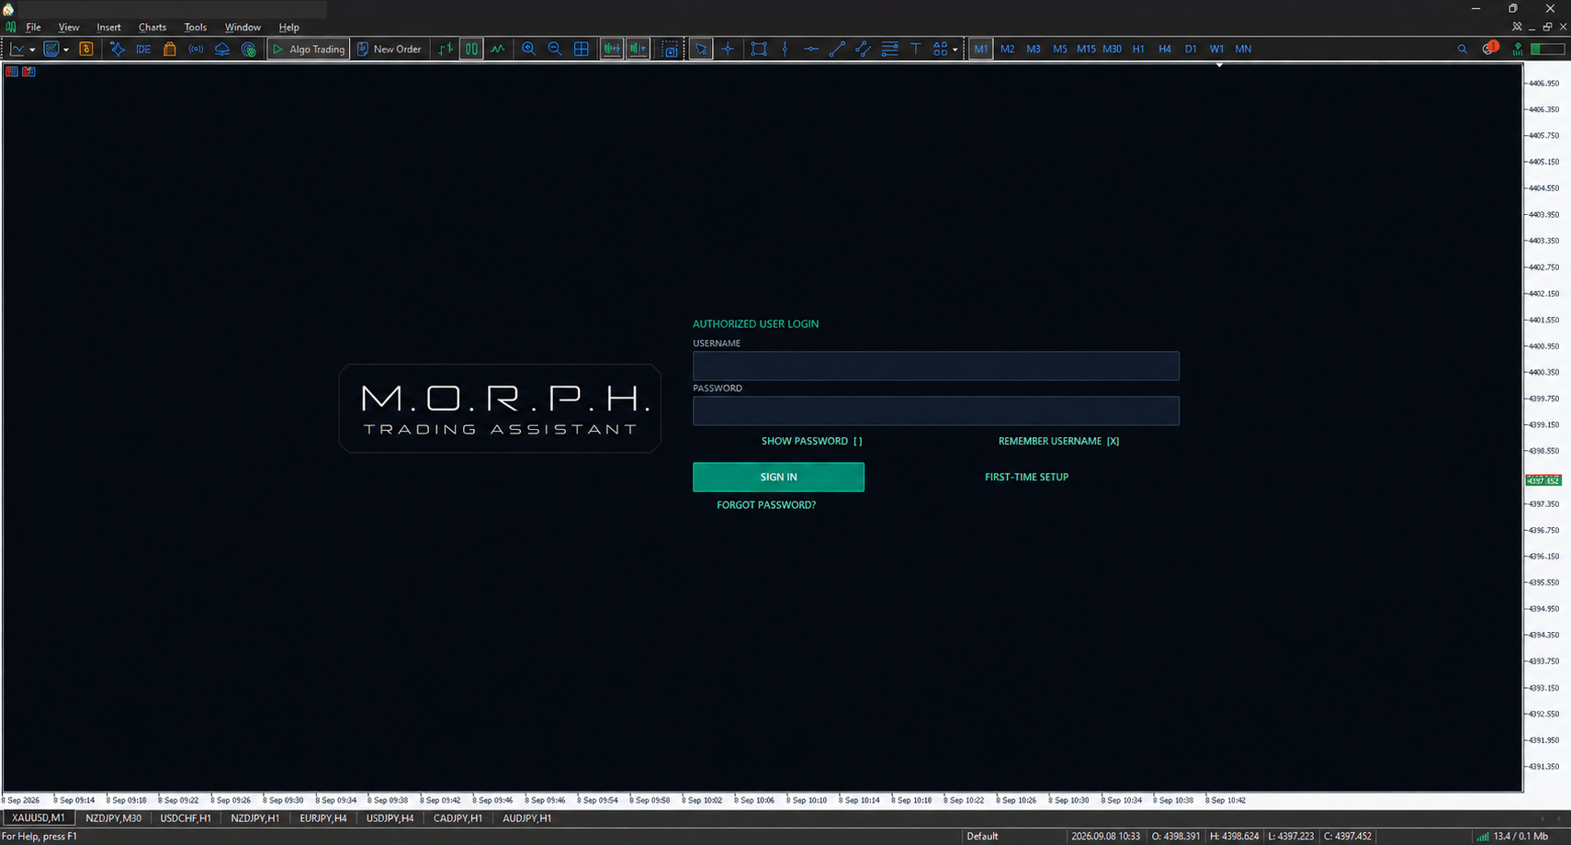
Task: Select the crosshair tool
Action: pyautogui.click(x=728, y=49)
